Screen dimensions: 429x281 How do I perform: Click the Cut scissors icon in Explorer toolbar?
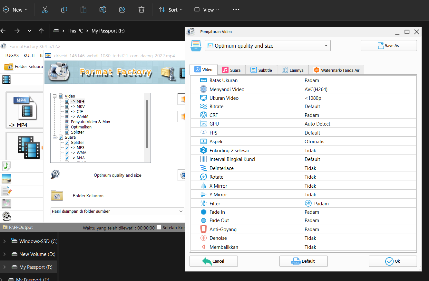[x=45, y=10]
